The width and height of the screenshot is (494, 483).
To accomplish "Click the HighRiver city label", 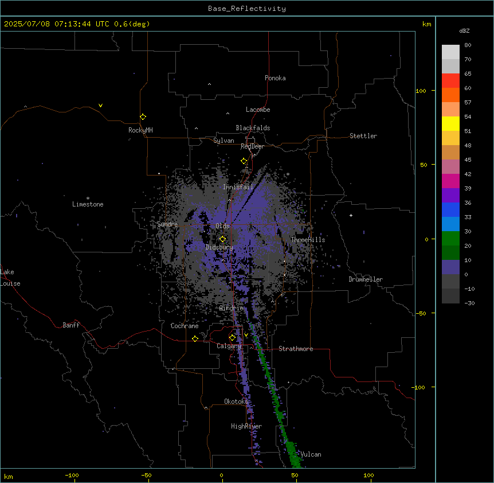I will tap(246, 426).
